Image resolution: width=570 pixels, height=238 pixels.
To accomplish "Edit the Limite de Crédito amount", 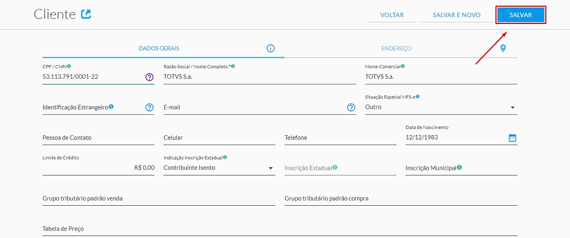I will point(98,168).
